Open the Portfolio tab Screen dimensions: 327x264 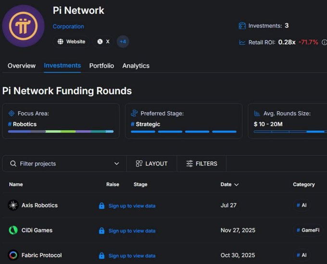[101, 66]
